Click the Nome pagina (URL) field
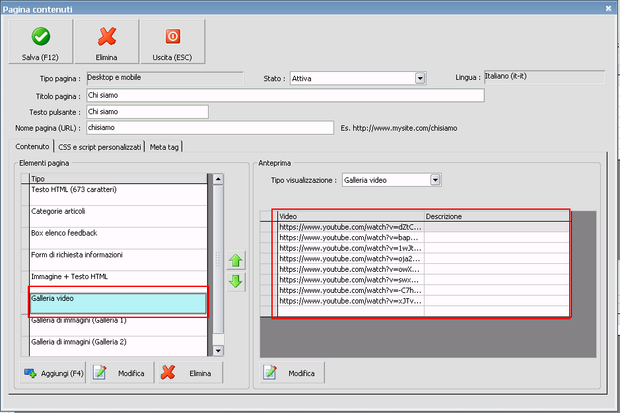 point(210,128)
